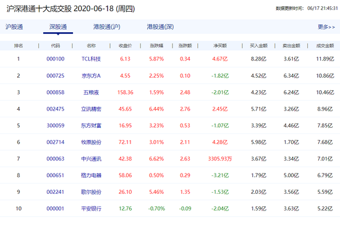Click 格力电器 net buy -3.21亿
Viewport: 340px width, 226px height.
pyautogui.click(x=220, y=175)
